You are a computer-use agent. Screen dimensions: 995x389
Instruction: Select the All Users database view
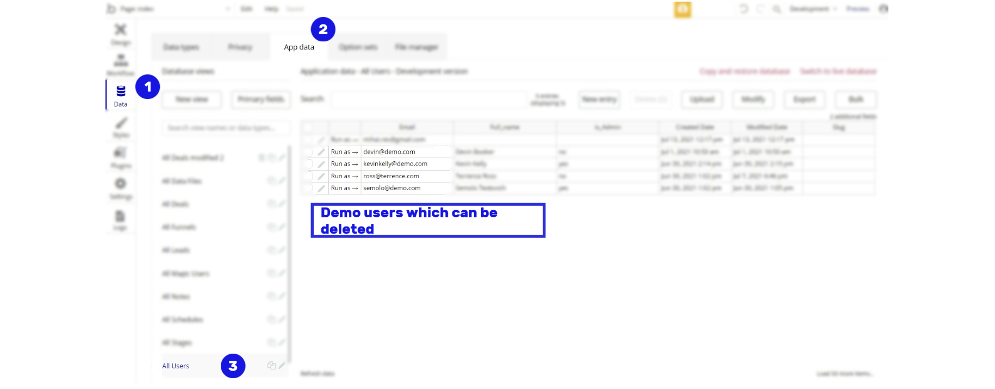[x=176, y=366]
